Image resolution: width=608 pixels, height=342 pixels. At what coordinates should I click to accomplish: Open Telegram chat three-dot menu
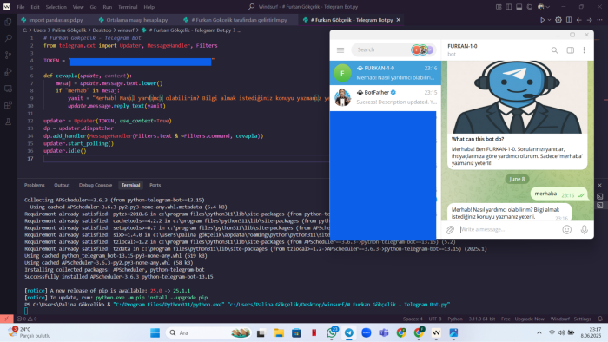pyautogui.click(x=585, y=50)
